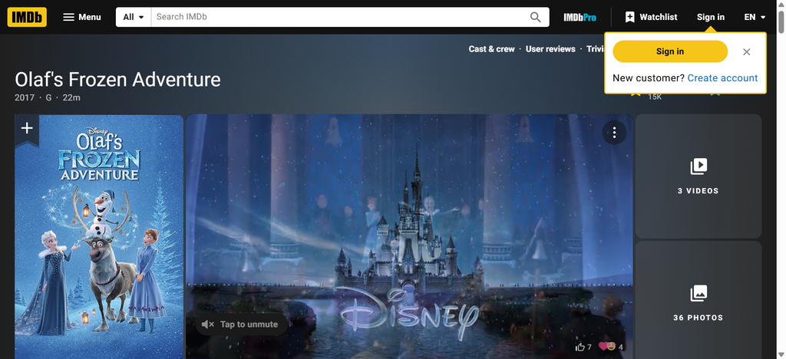Close the sign-in popup
Image resolution: width=786 pixels, height=359 pixels.
coord(746,51)
